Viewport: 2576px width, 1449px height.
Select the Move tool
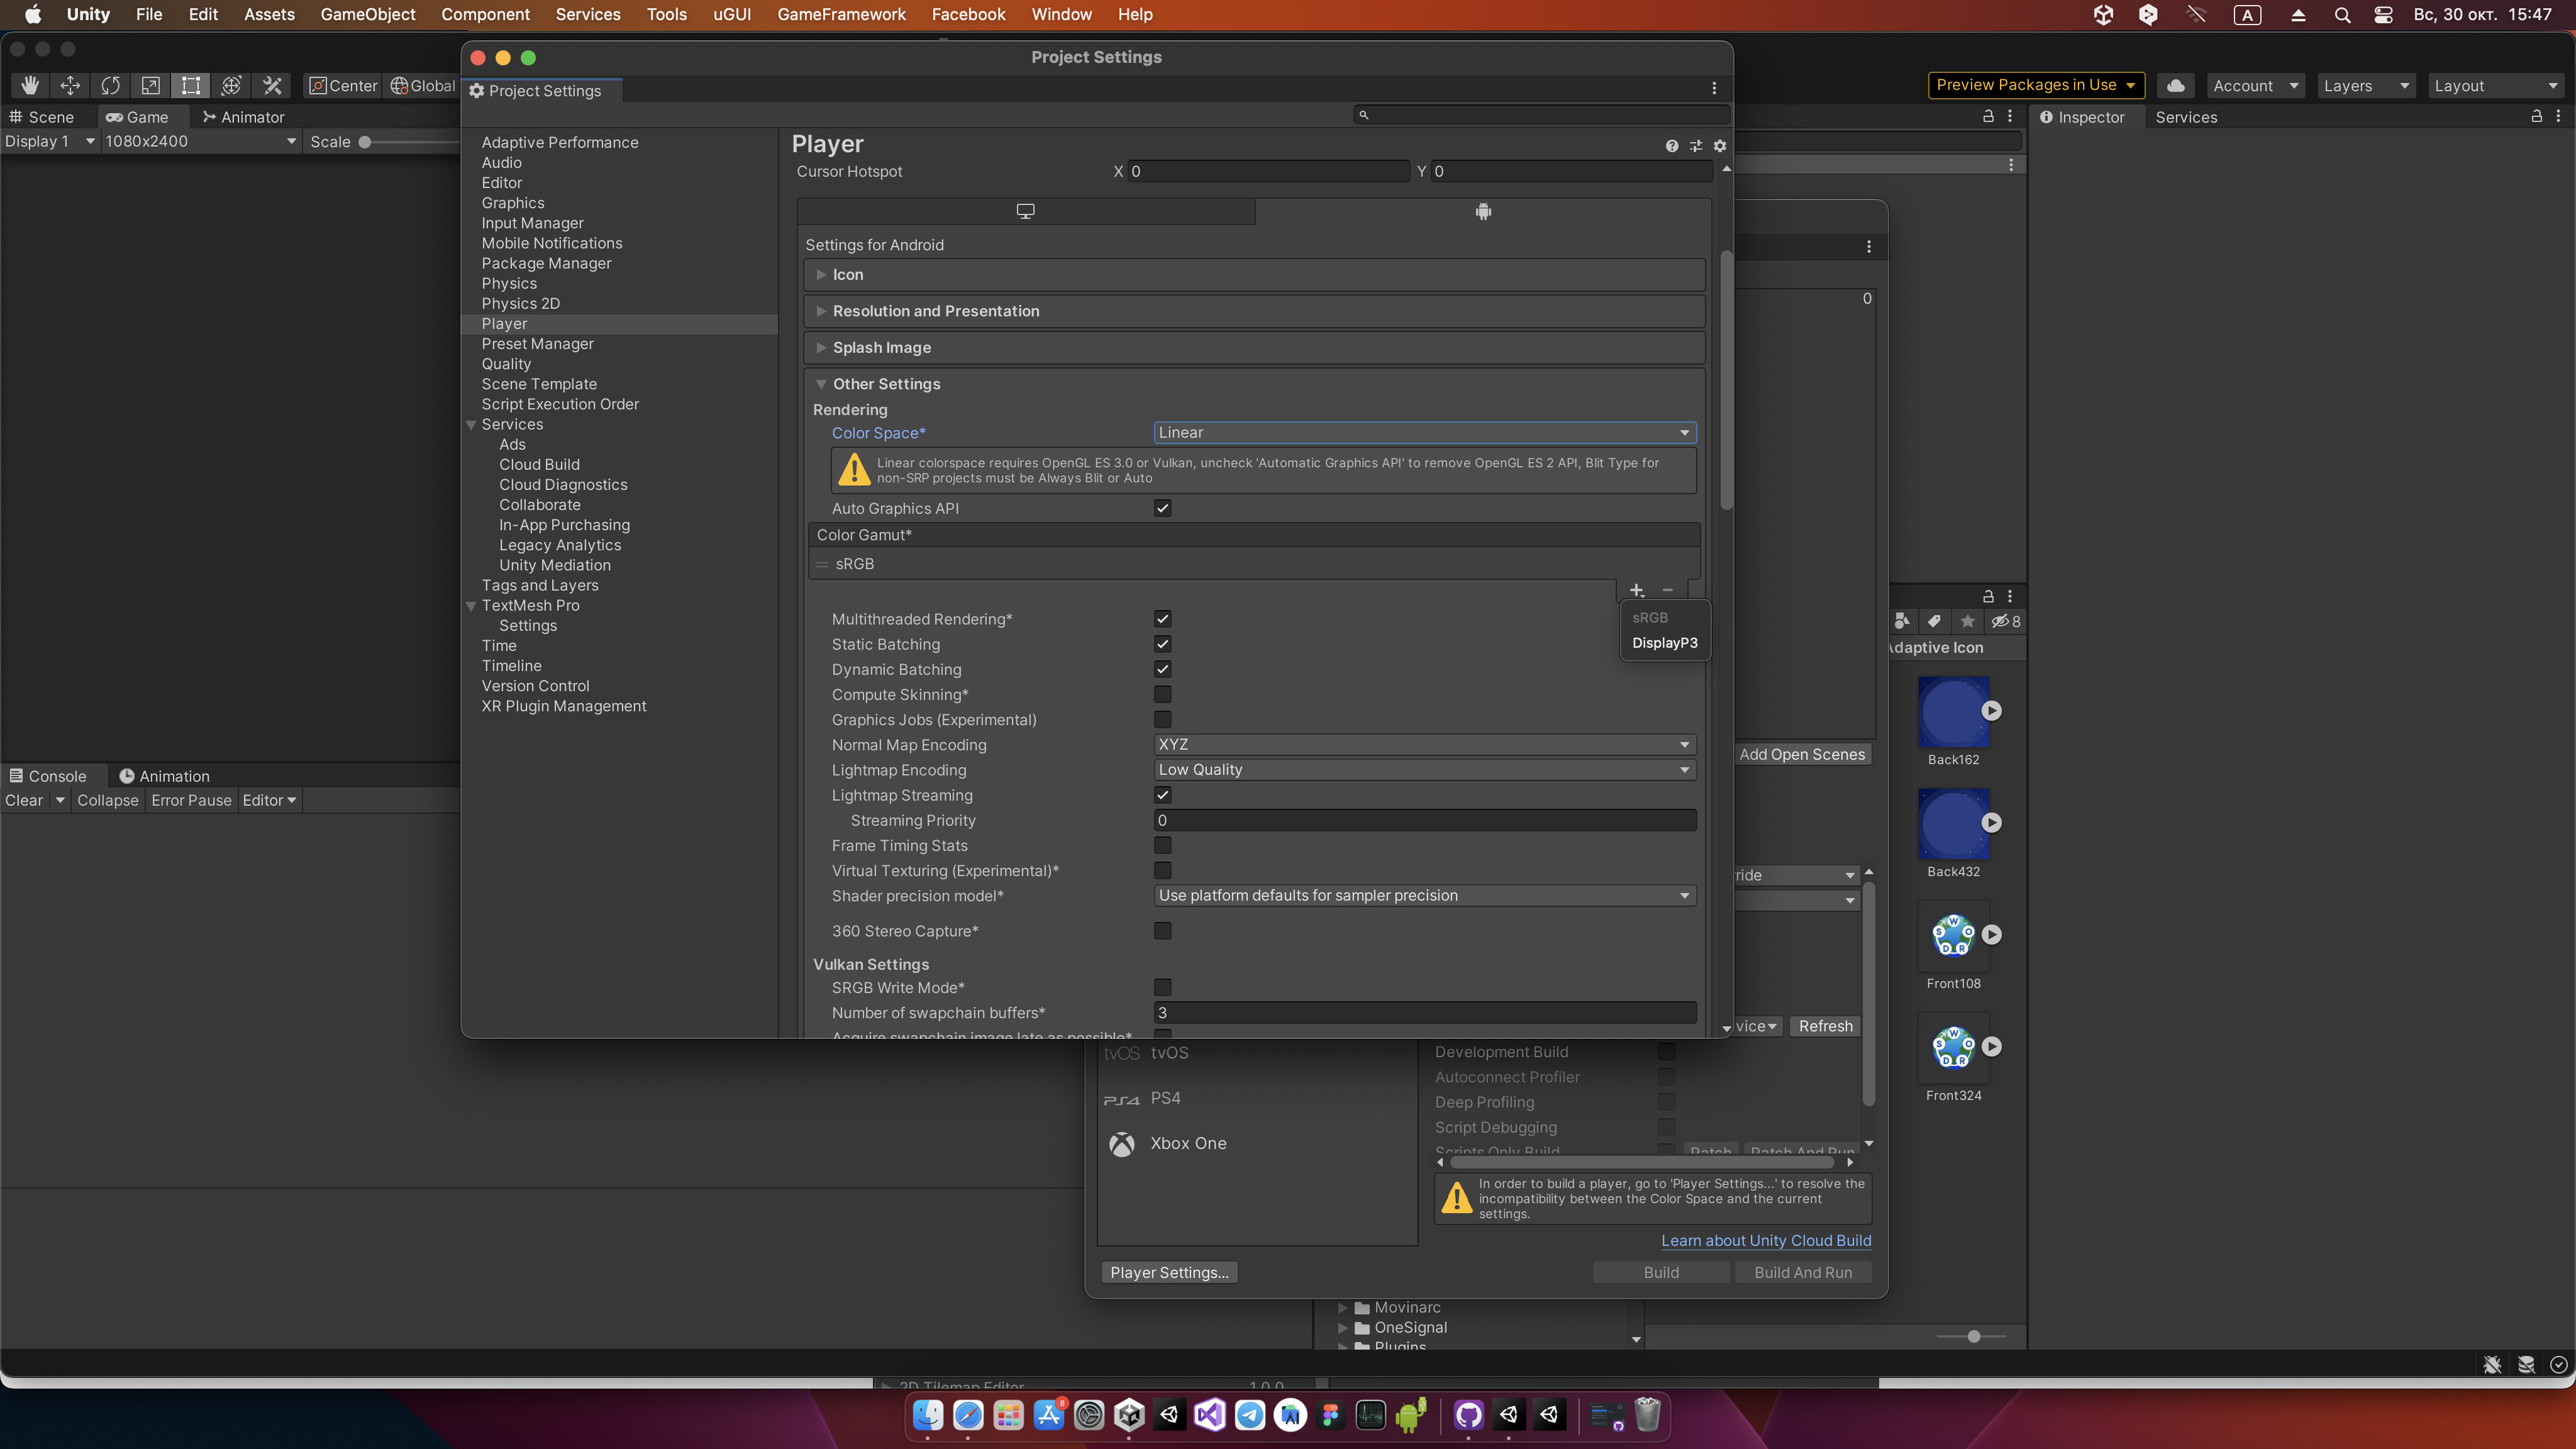coord(70,86)
